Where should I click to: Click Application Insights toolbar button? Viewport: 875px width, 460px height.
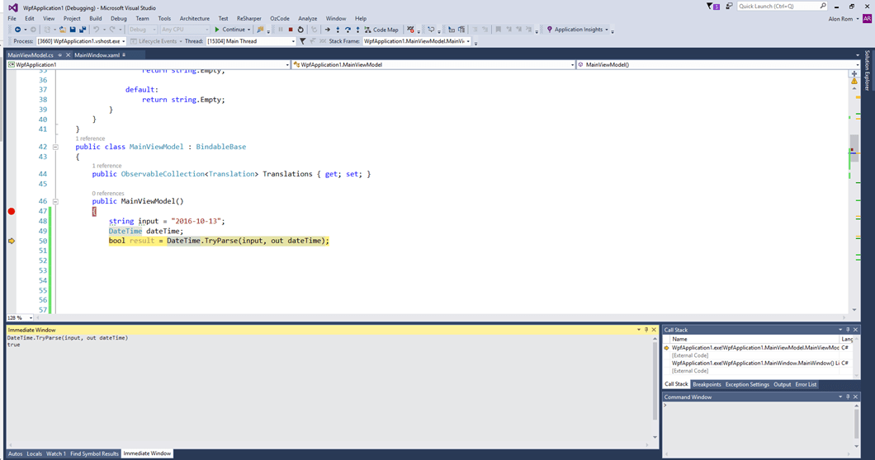(x=577, y=30)
